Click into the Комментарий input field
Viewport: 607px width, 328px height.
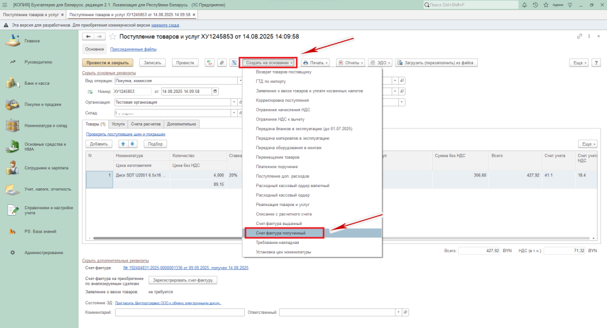click(x=179, y=312)
